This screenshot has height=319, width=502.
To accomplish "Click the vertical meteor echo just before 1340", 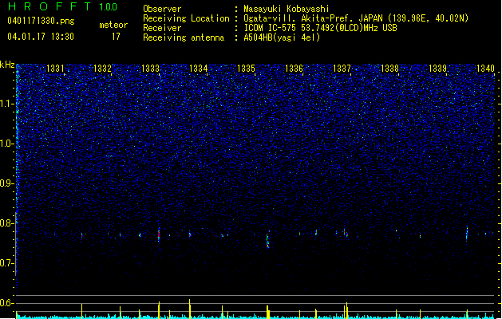I will pos(467,233).
